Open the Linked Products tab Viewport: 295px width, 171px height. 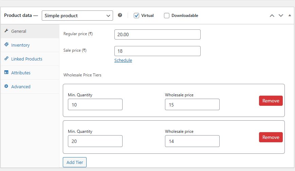click(26, 59)
